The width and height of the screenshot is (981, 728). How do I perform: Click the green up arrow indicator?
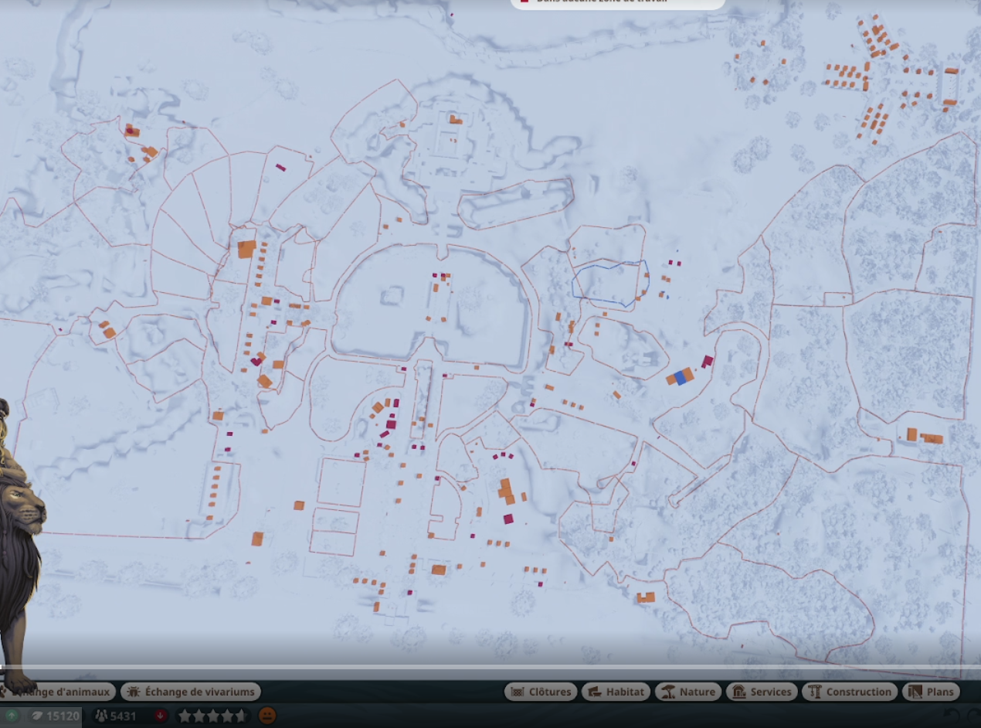pos(12,716)
